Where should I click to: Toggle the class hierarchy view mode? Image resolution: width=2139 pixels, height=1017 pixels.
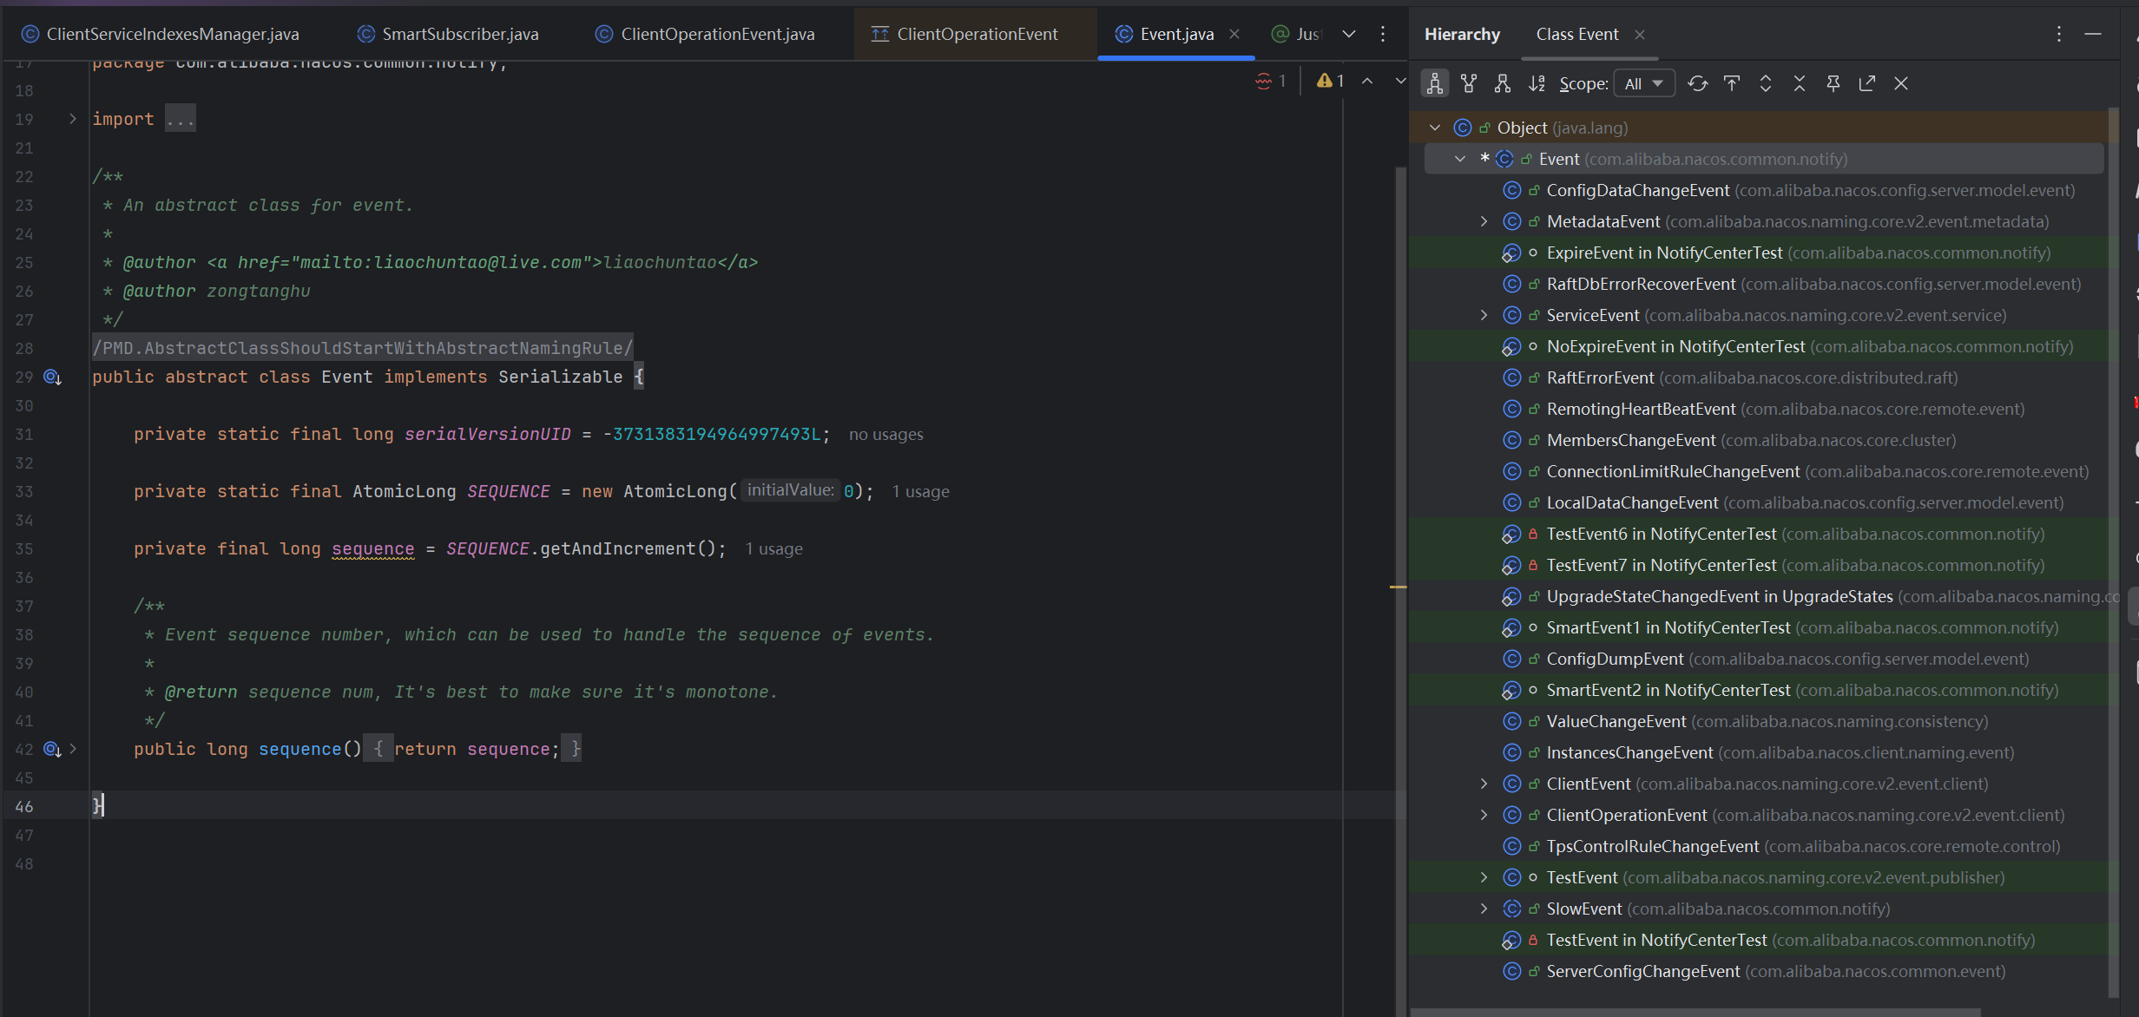click(1435, 83)
